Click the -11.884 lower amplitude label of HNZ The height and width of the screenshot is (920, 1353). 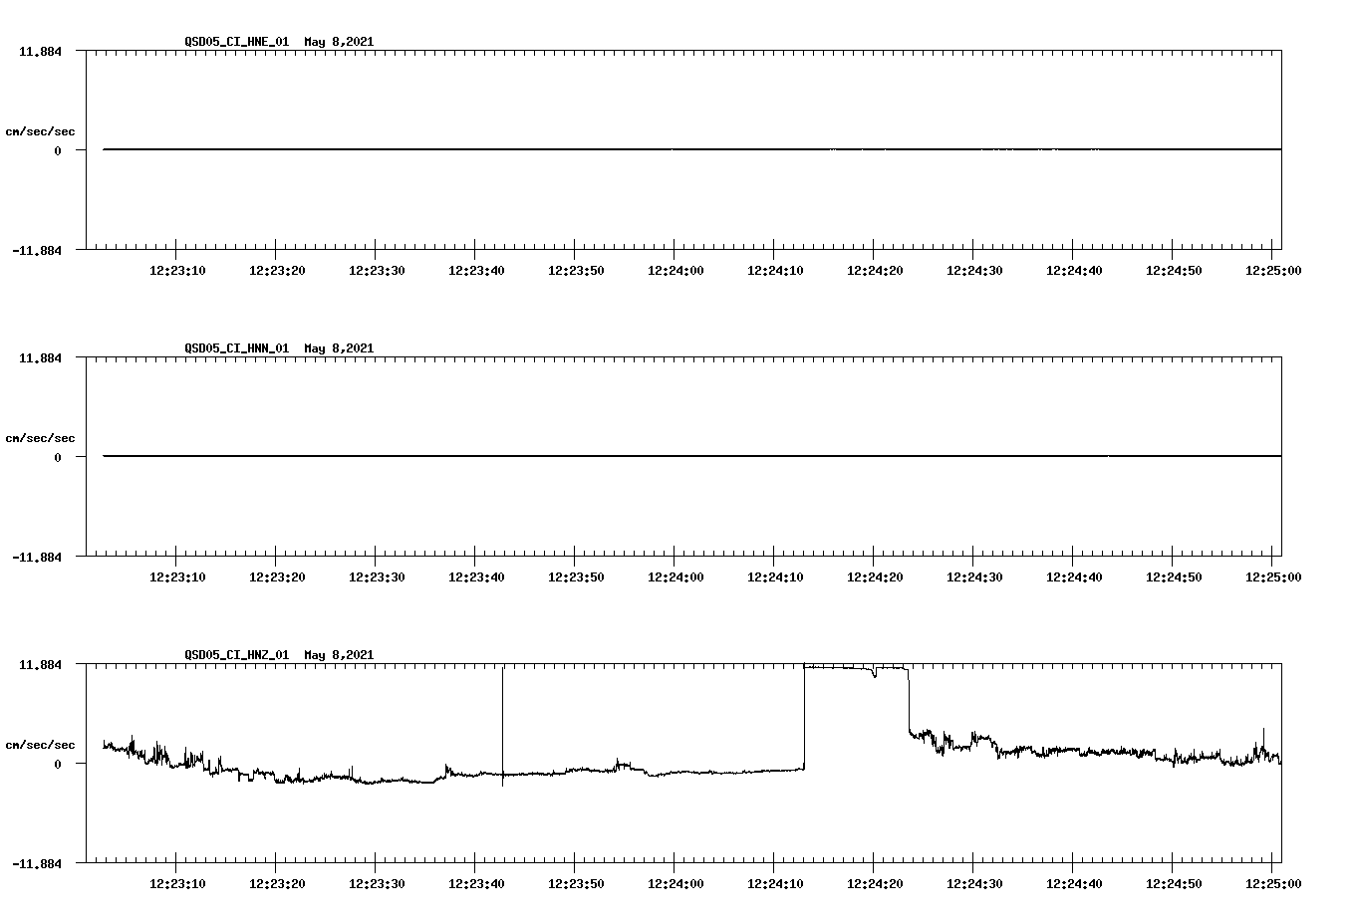37,865
